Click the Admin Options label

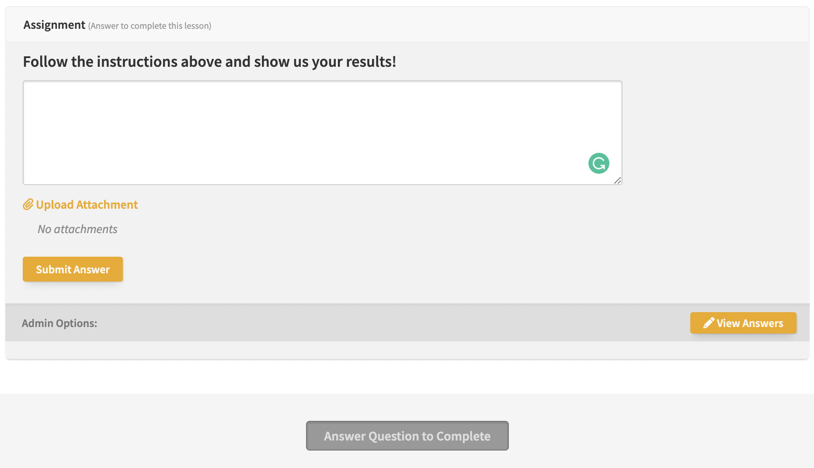pyautogui.click(x=59, y=323)
